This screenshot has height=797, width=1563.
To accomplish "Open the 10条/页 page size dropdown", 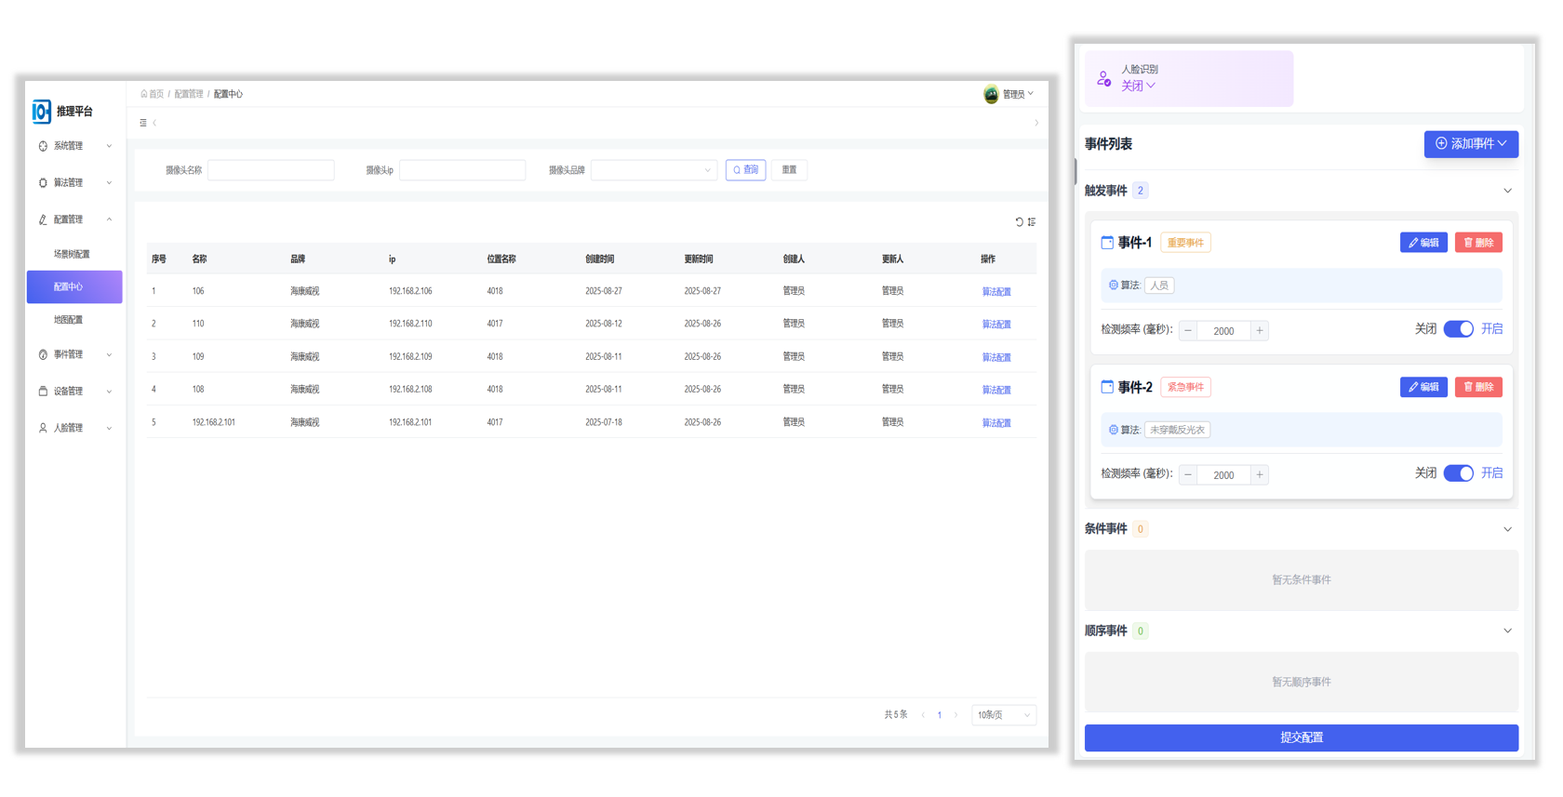I will (1003, 715).
